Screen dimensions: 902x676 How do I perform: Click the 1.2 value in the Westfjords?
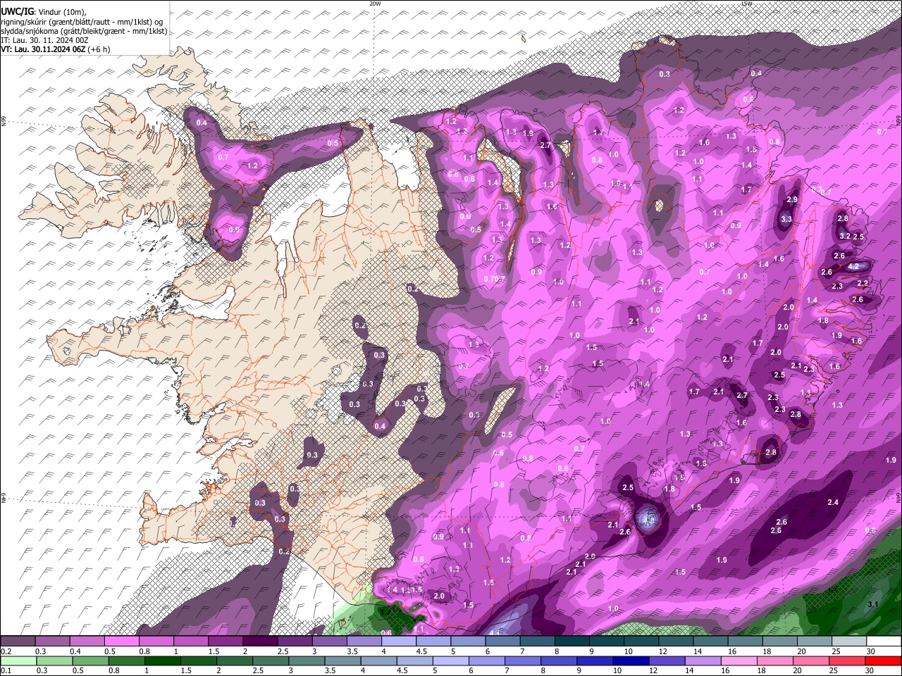tap(253, 166)
